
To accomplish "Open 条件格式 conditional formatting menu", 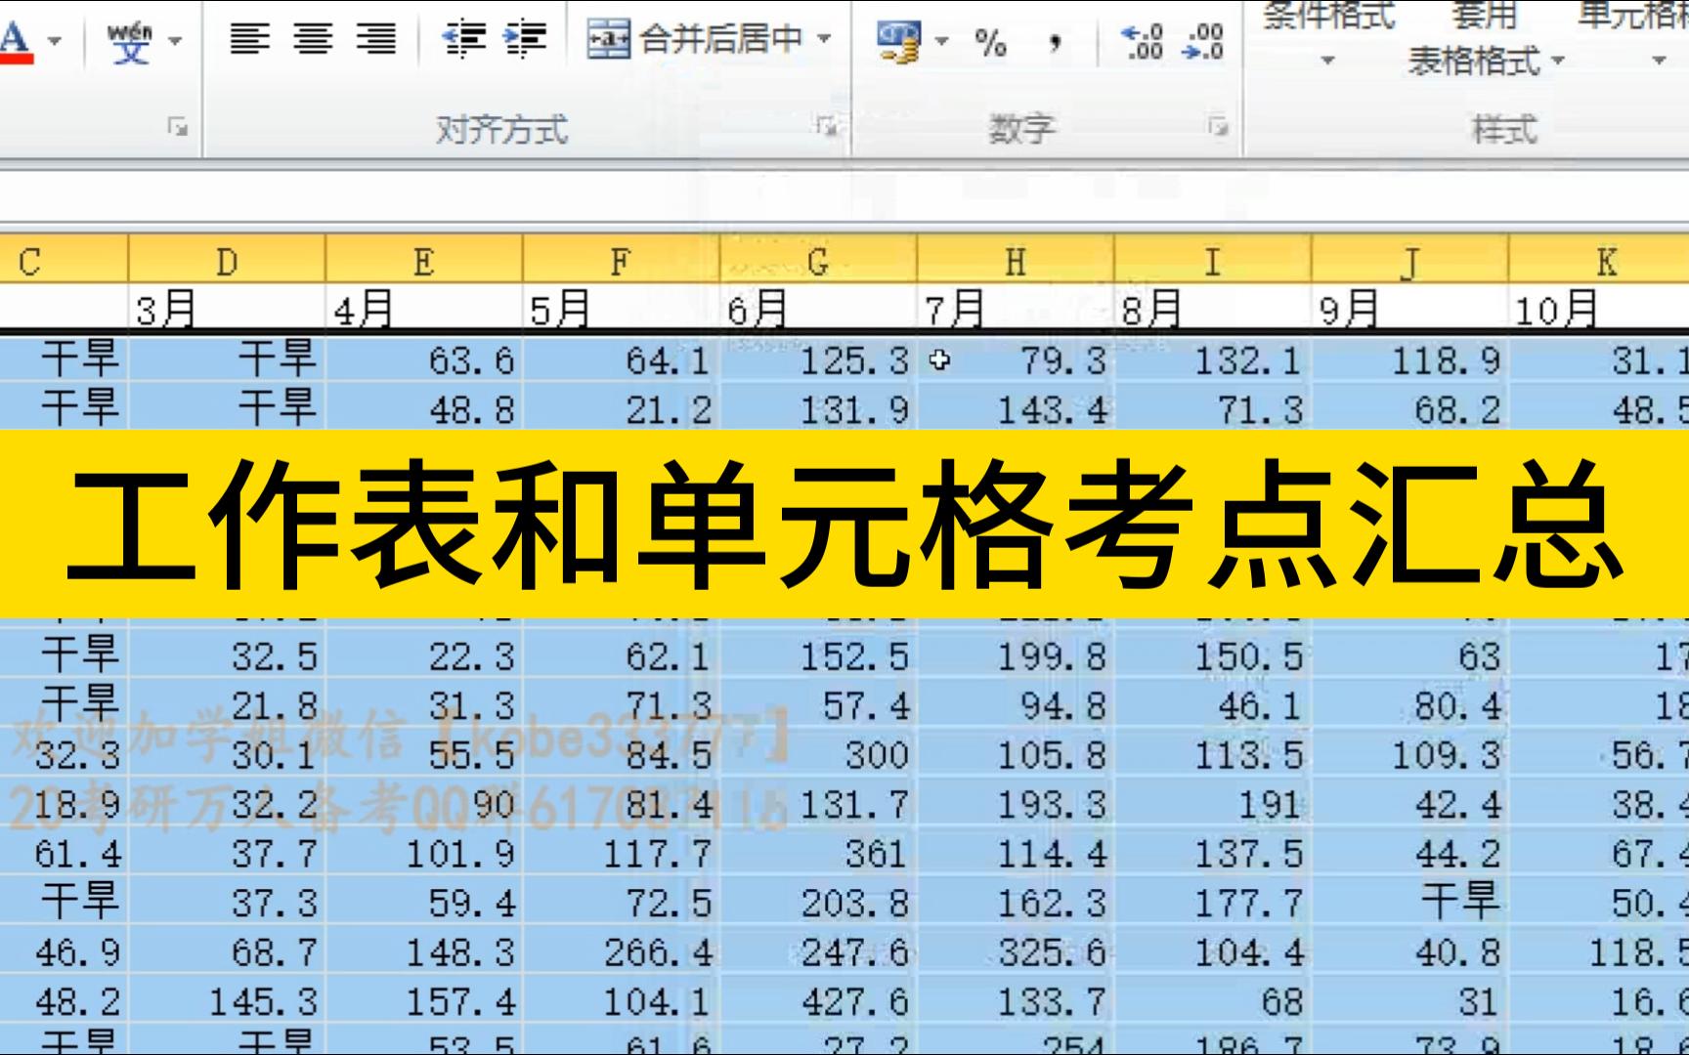I will 1328,34.
